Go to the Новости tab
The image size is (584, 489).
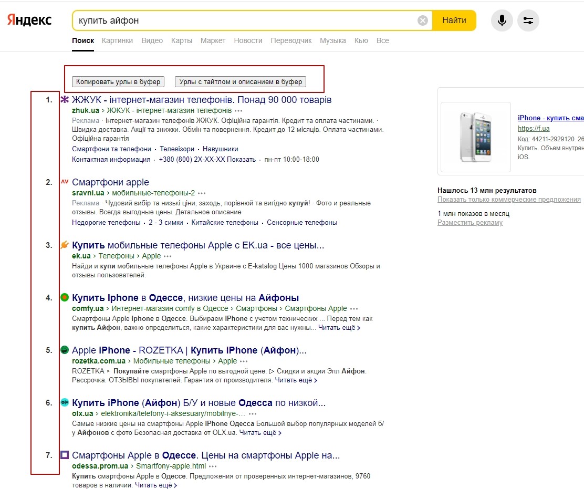coord(248,40)
